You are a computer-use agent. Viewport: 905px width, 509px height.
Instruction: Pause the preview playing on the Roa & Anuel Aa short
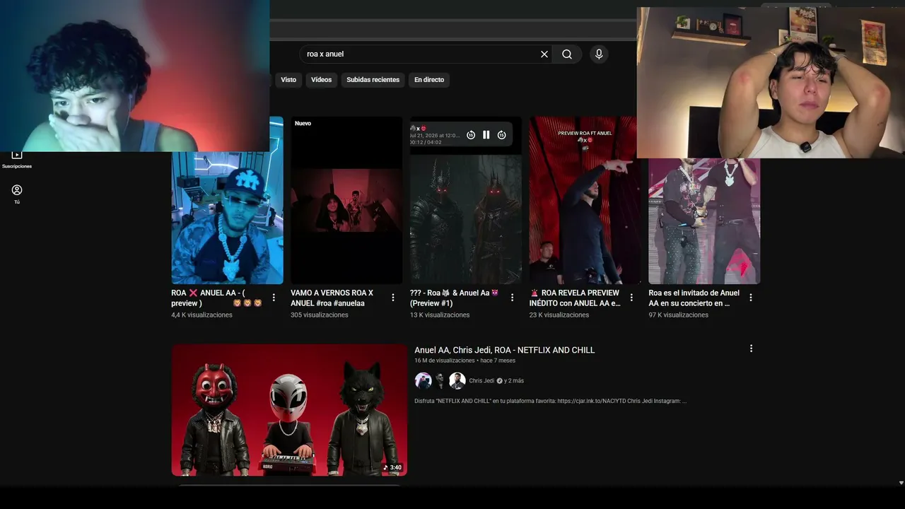(x=486, y=135)
